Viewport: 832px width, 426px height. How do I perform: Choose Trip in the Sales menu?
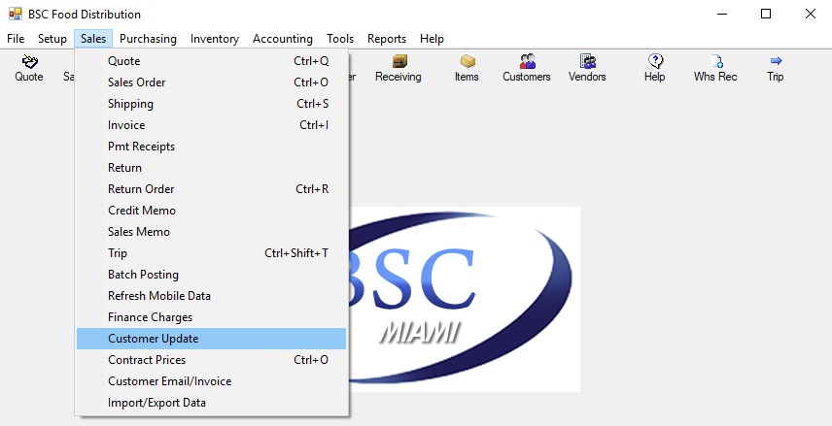coord(211,253)
